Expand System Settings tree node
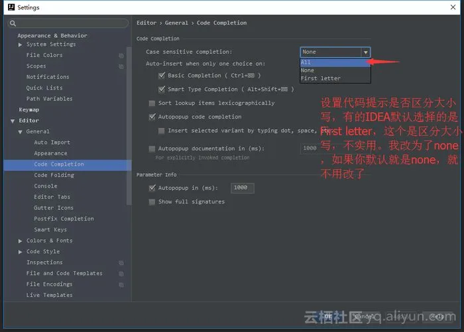Screen dimensions: 464x332 (x=20, y=44)
